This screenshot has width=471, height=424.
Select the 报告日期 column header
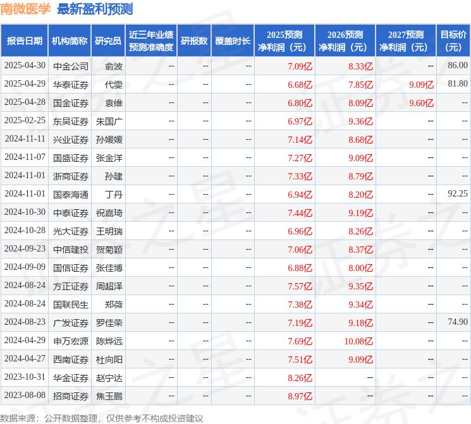24,40
